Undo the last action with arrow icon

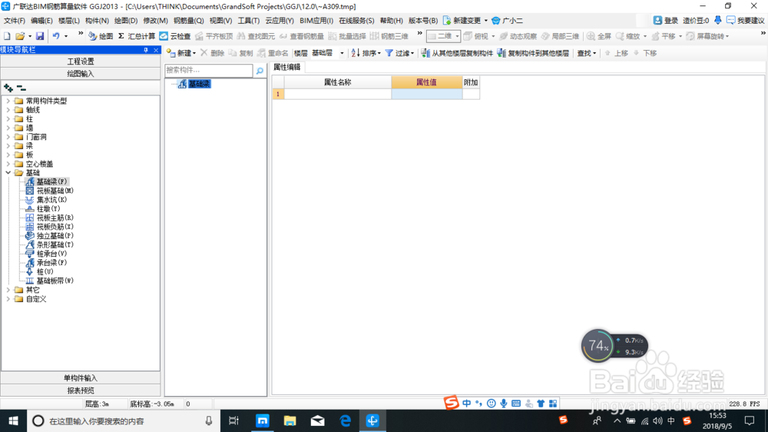click(56, 36)
